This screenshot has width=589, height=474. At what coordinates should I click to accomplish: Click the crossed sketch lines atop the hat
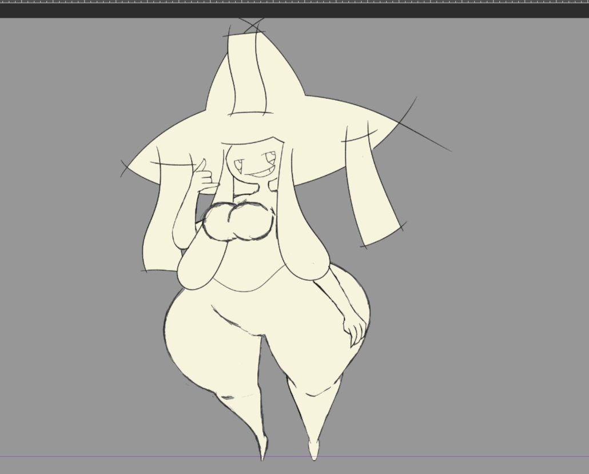coord(250,26)
